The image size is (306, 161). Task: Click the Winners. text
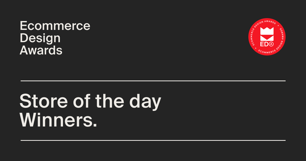58,120
